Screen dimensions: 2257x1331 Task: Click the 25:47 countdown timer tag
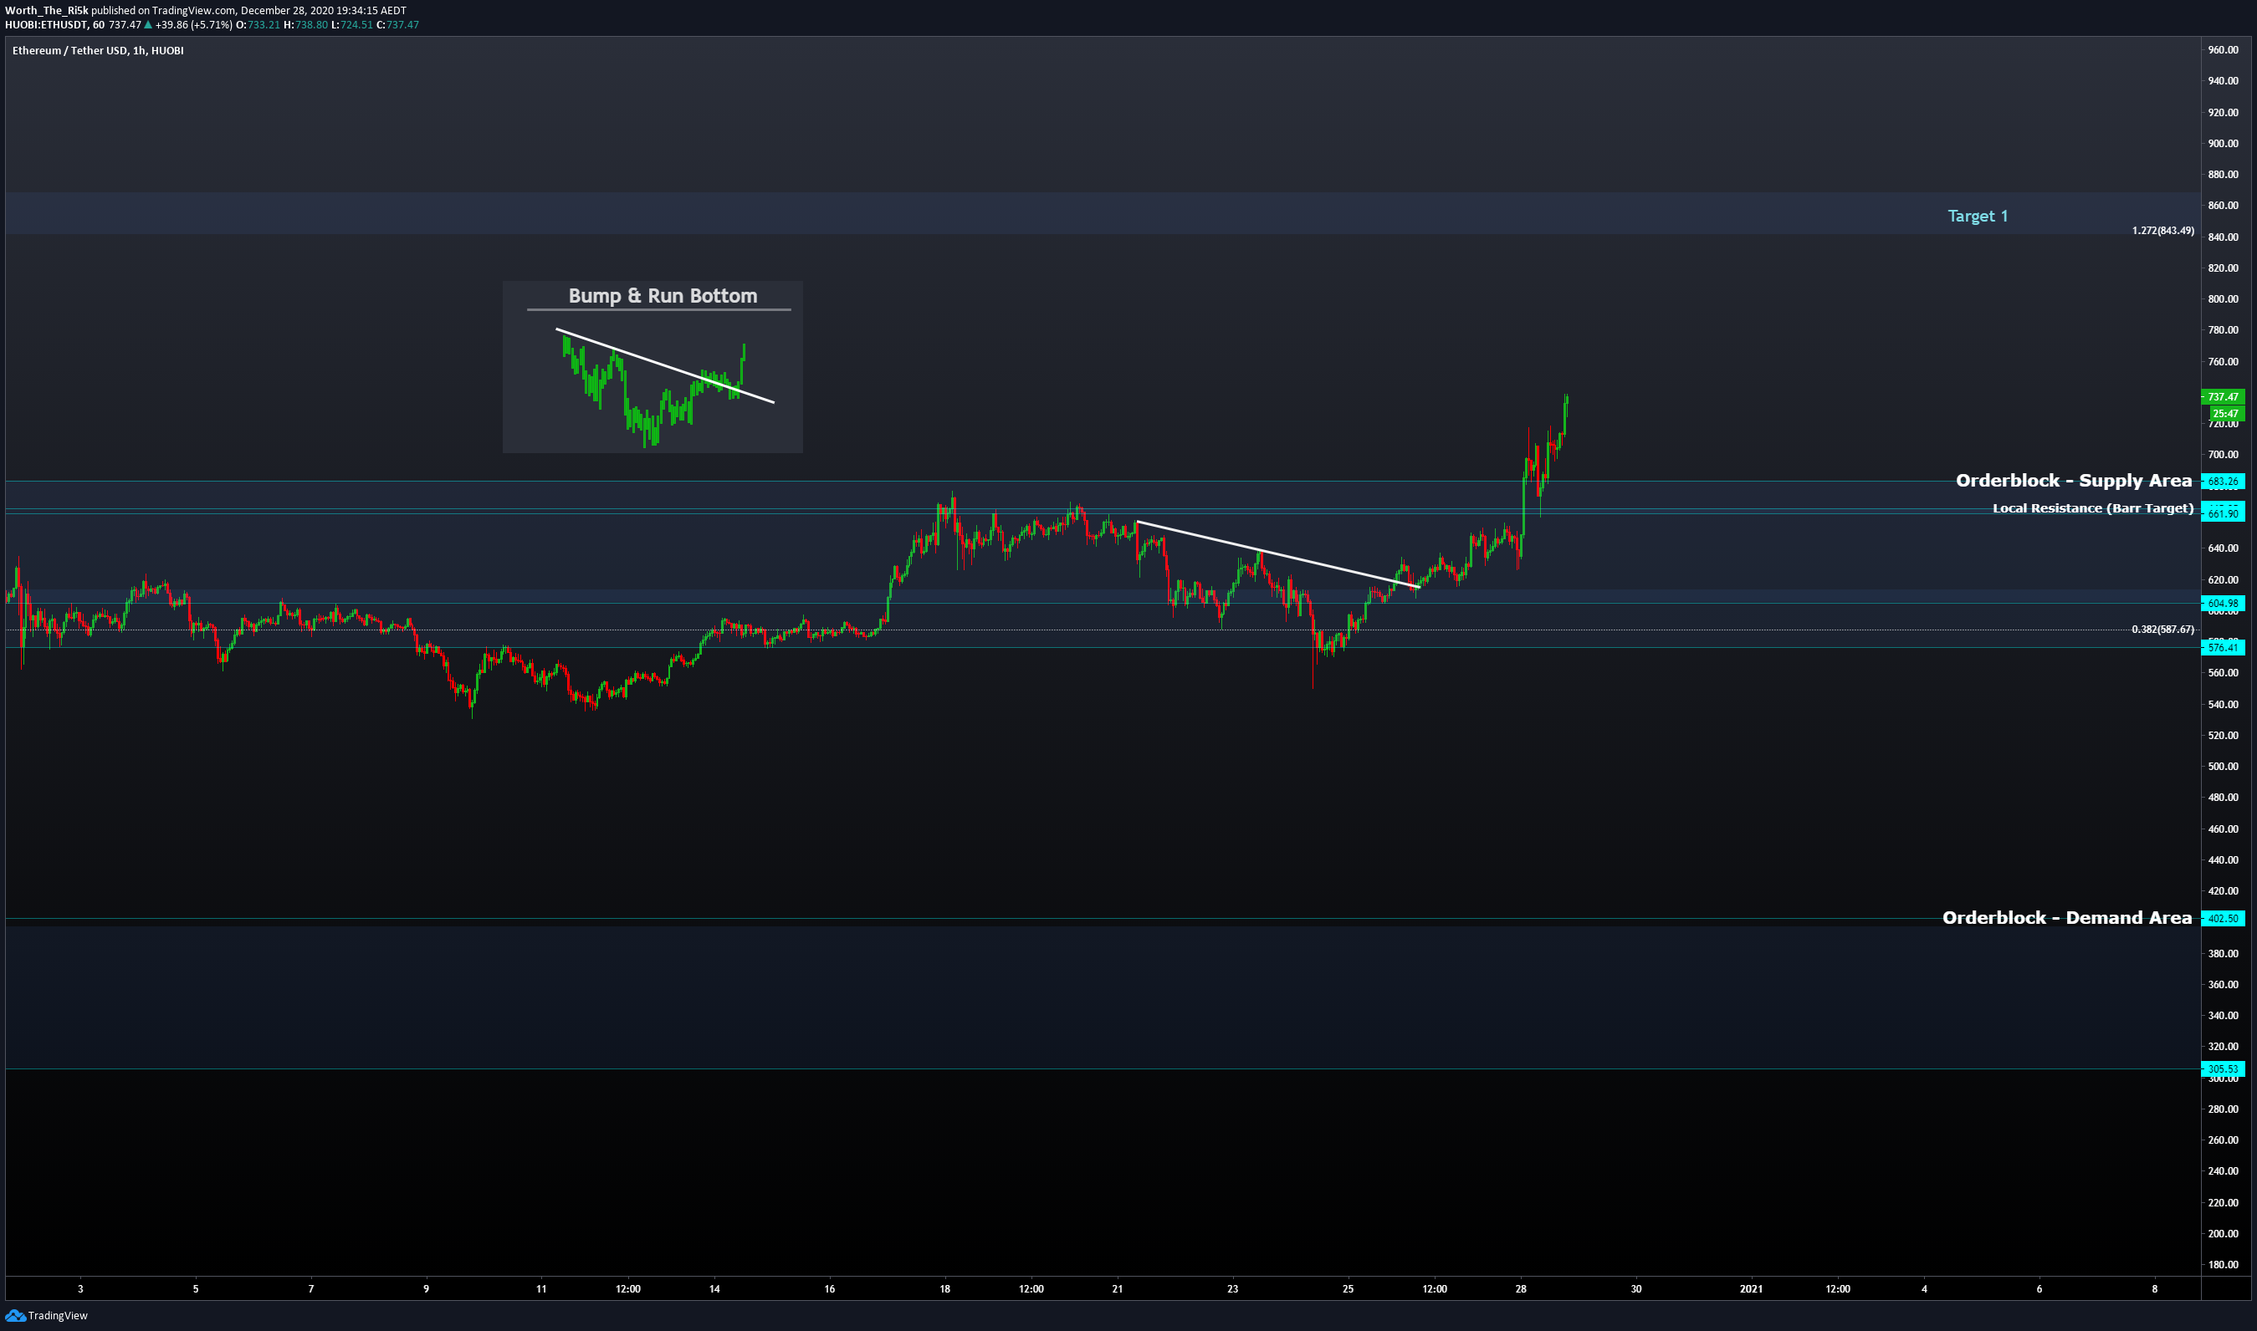pyautogui.click(x=2225, y=414)
